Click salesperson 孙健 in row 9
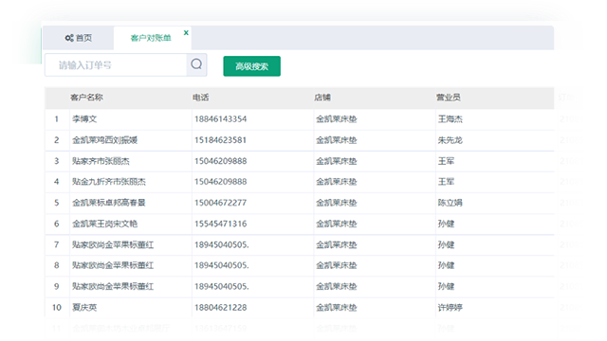 [446, 286]
